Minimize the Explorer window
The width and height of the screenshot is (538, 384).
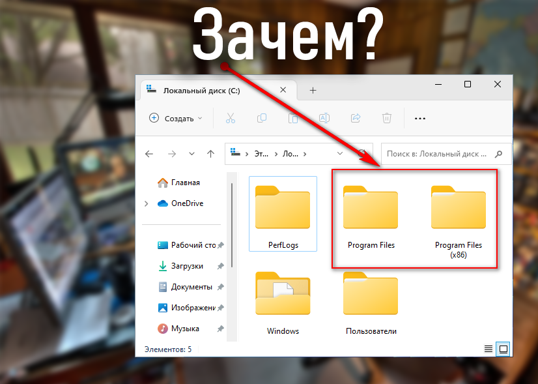pos(438,84)
